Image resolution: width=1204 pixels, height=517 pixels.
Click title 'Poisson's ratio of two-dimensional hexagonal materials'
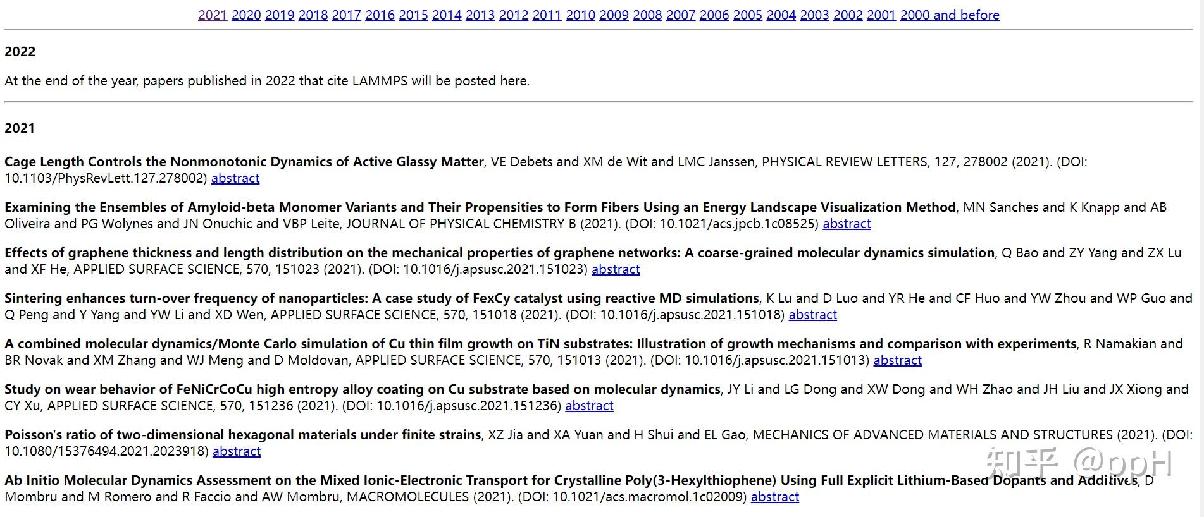[x=243, y=435]
